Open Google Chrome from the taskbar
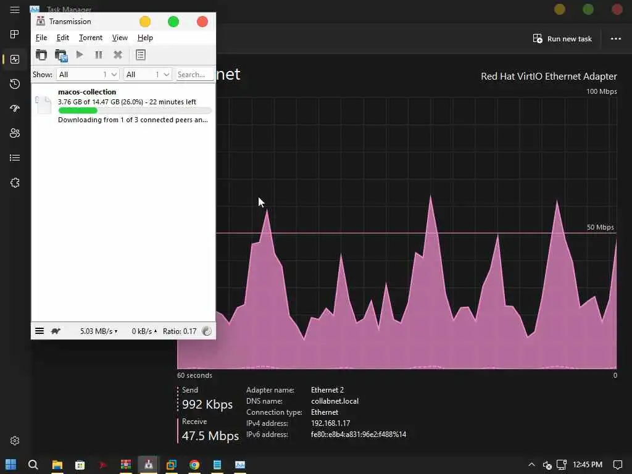Viewport: 632px width, 474px height. [x=194, y=465]
